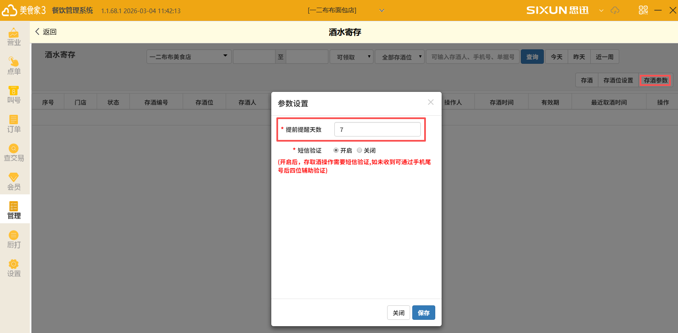This screenshot has width=678, height=333.
Task: Expand the 可领取 status dropdown
Action: pyautogui.click(x=351, y=57)
